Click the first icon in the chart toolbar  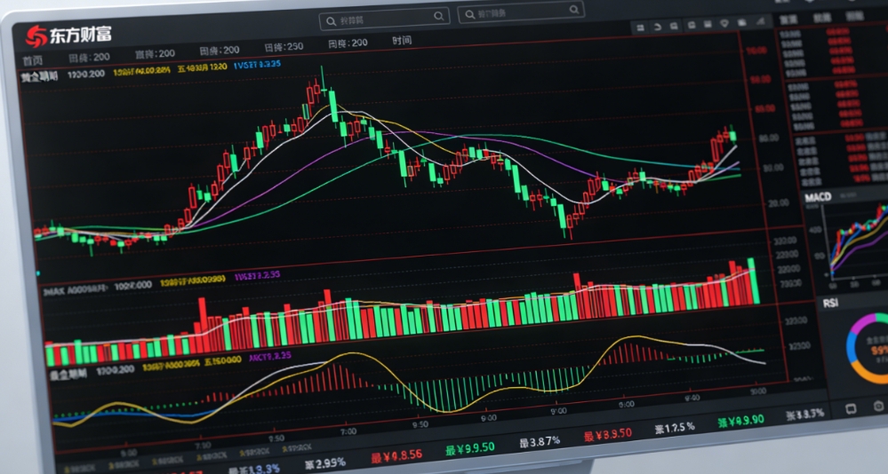tap(639, 27)
